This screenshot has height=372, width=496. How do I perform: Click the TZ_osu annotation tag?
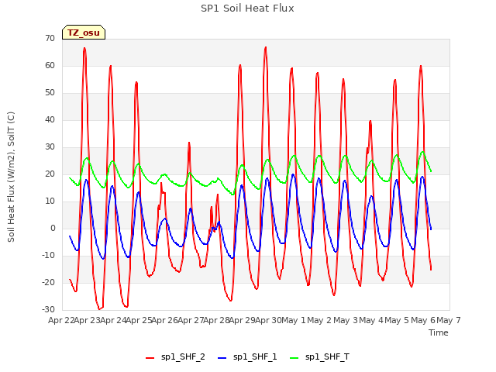84,33
